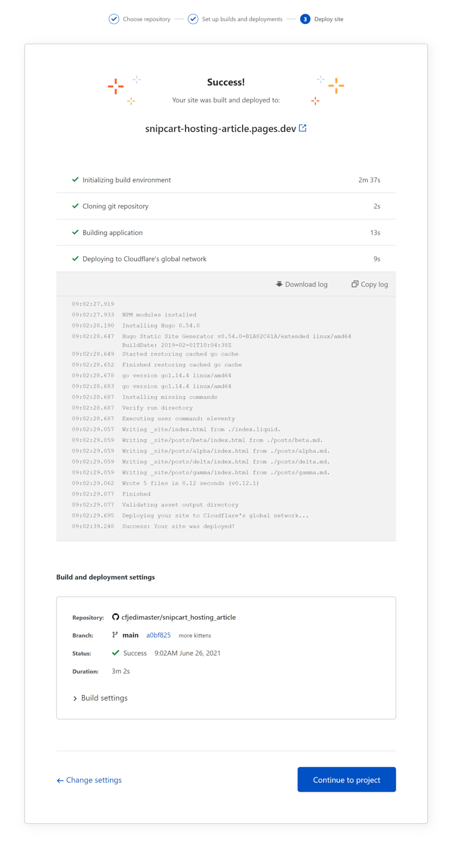The image size is (474, 860).
Task: Click the Copy log label
Action: pos(374,284)
